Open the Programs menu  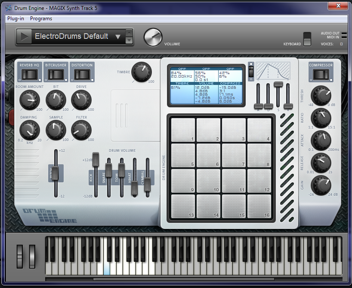tap(41, 19)
